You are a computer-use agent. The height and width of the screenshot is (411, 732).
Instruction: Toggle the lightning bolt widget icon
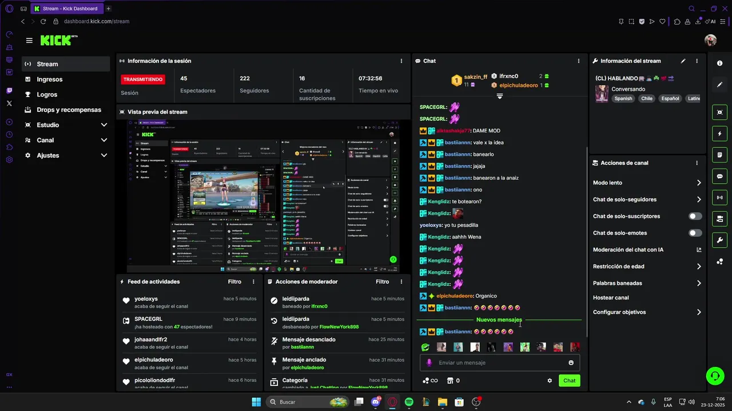click(x=719, y=134)
